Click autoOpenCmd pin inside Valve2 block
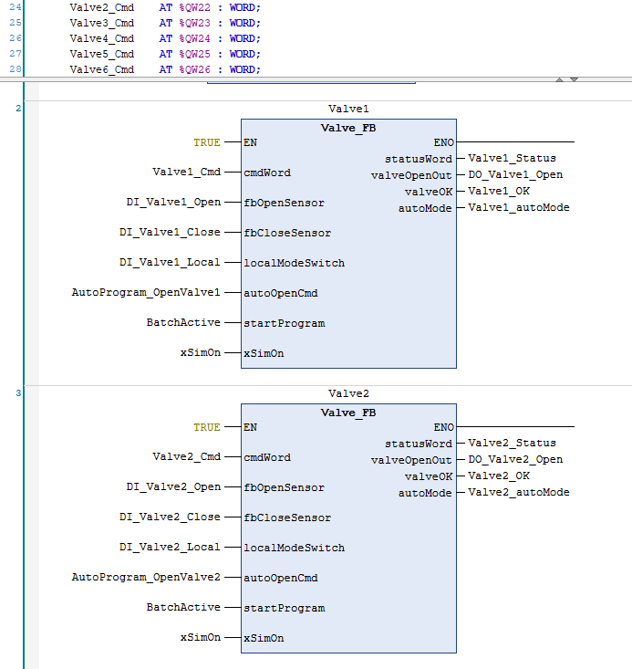632x669 pixels. [x=281, y=578]
